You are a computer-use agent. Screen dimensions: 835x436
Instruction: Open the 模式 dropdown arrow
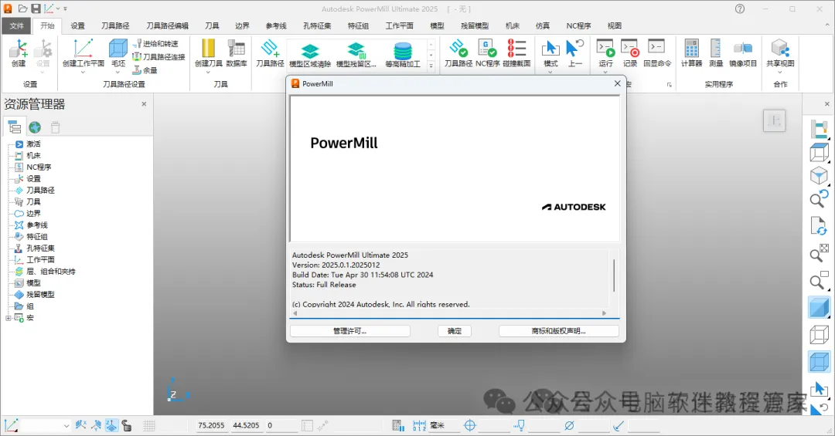tap(550, 72)
